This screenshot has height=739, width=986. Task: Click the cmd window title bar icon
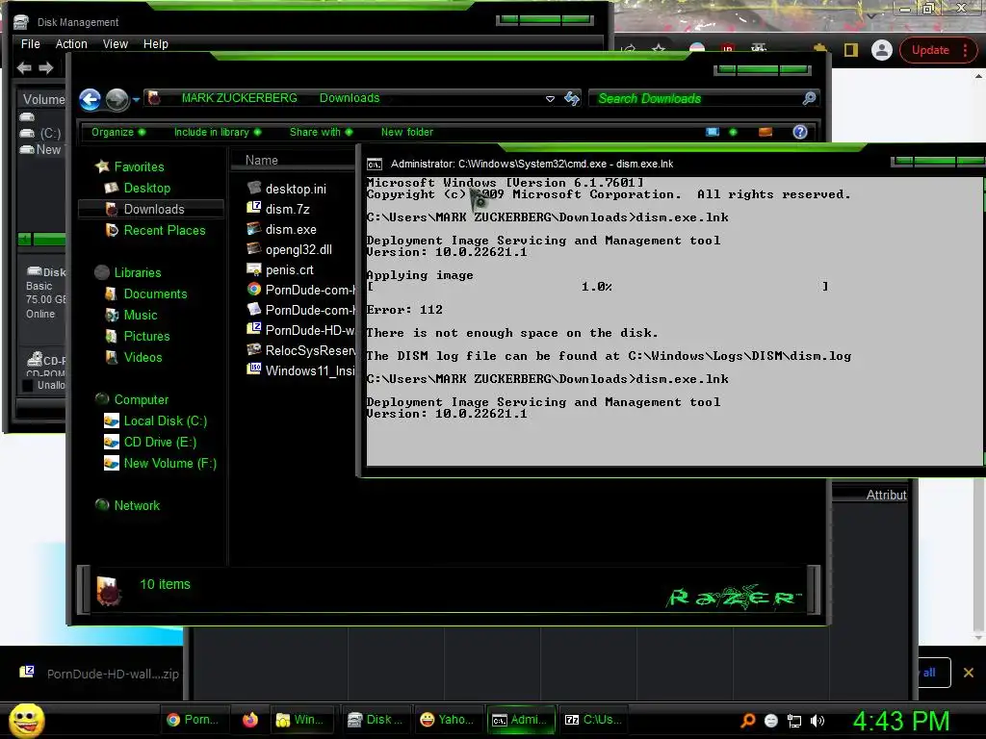[375, 164]
